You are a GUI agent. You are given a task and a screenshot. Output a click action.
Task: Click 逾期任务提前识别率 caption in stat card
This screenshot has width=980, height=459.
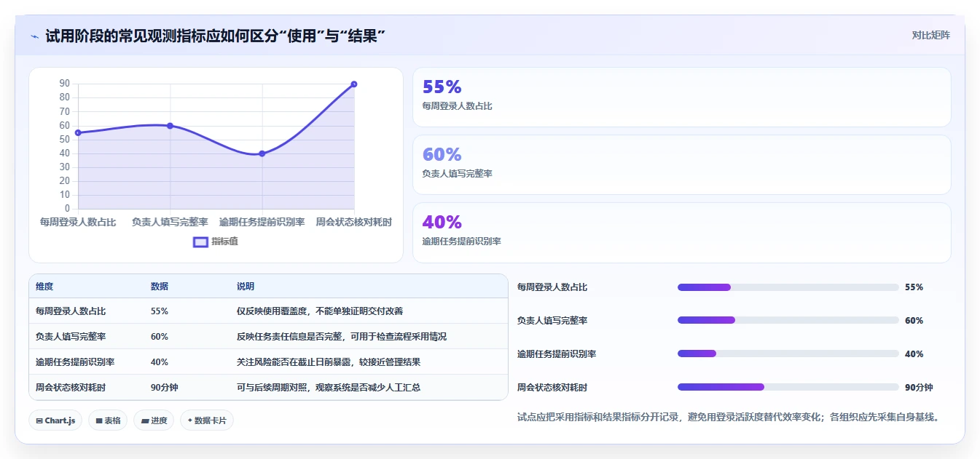coord(462,242)
